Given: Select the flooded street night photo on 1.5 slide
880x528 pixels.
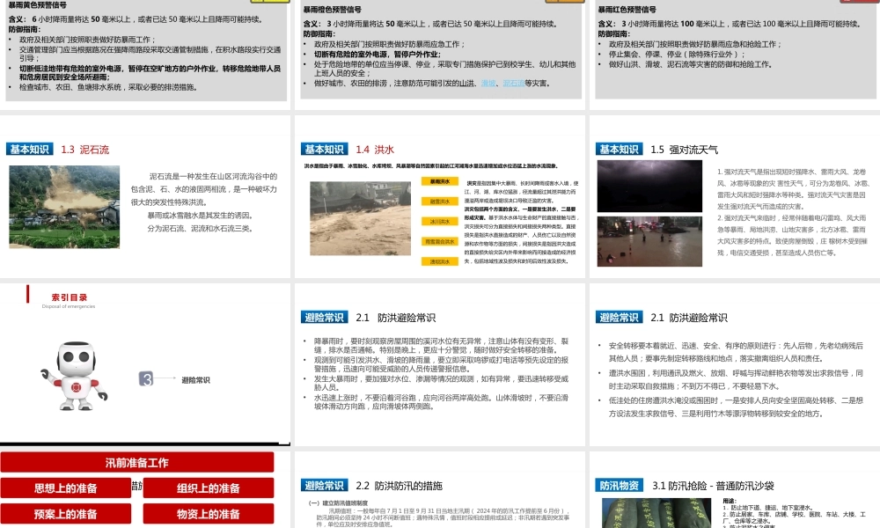Looking at the screenshot, I should [x=649, y=241].
